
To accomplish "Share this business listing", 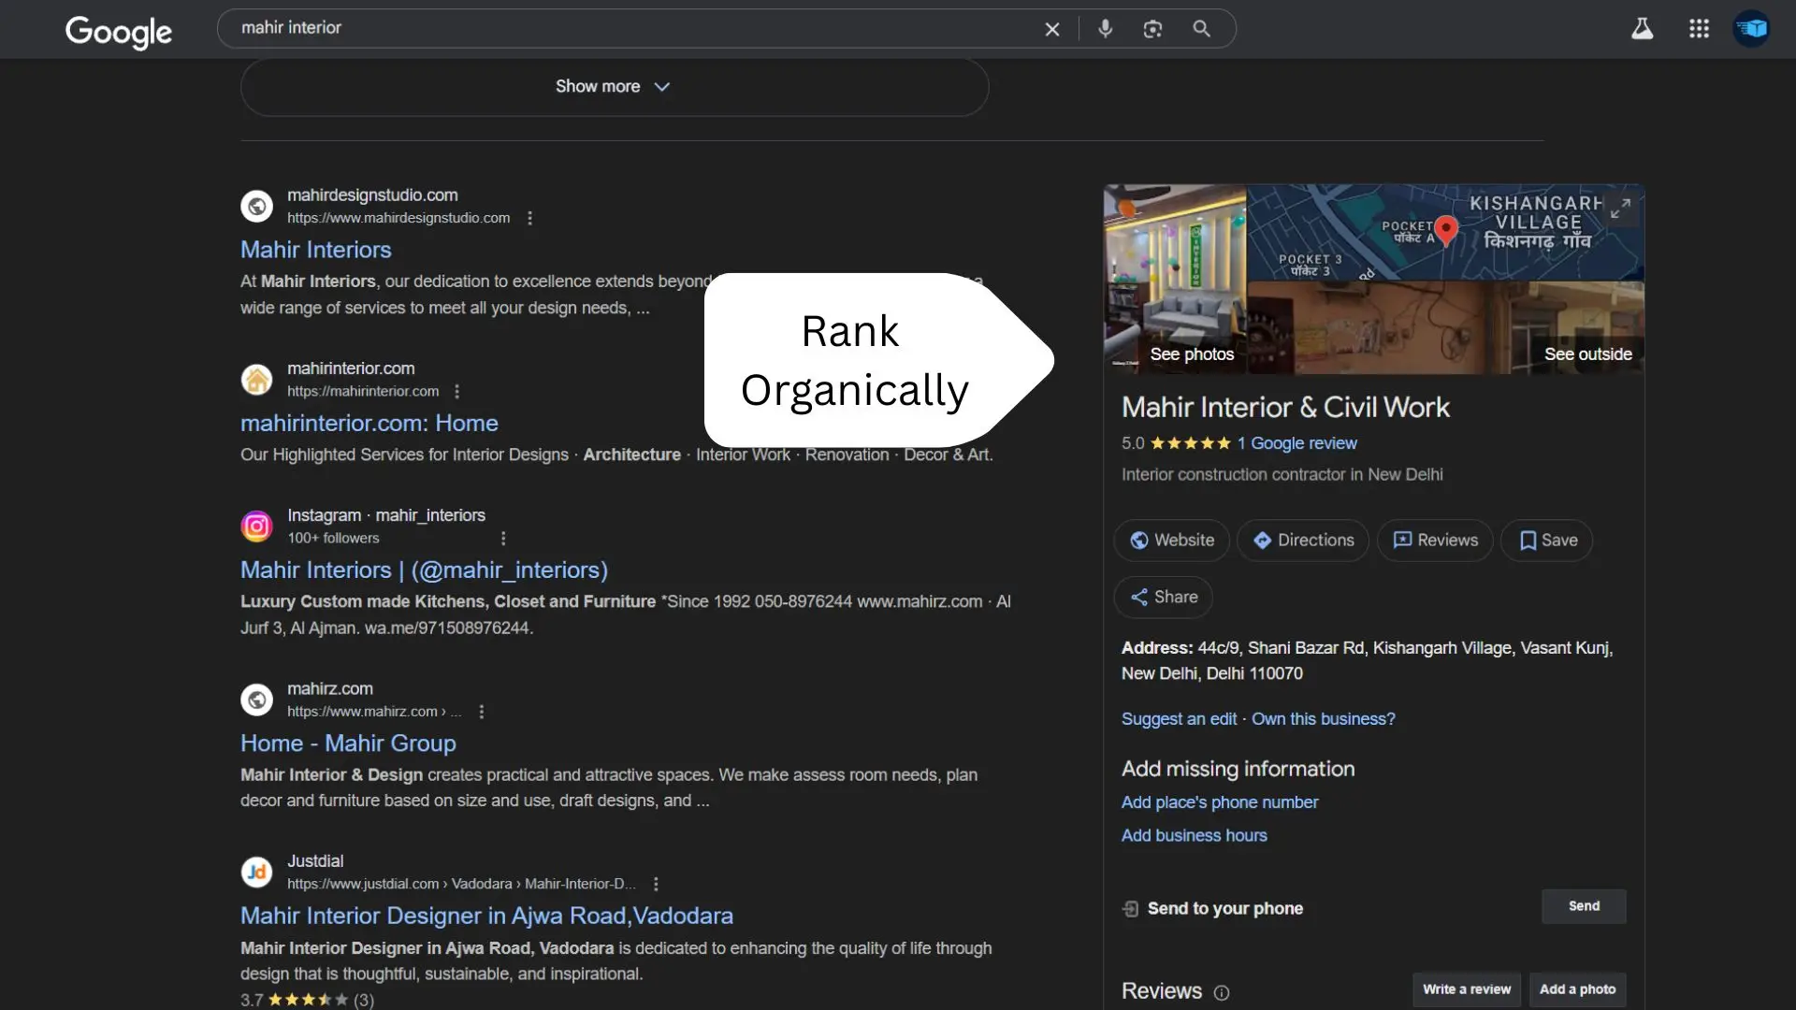I will [1163, 597].
